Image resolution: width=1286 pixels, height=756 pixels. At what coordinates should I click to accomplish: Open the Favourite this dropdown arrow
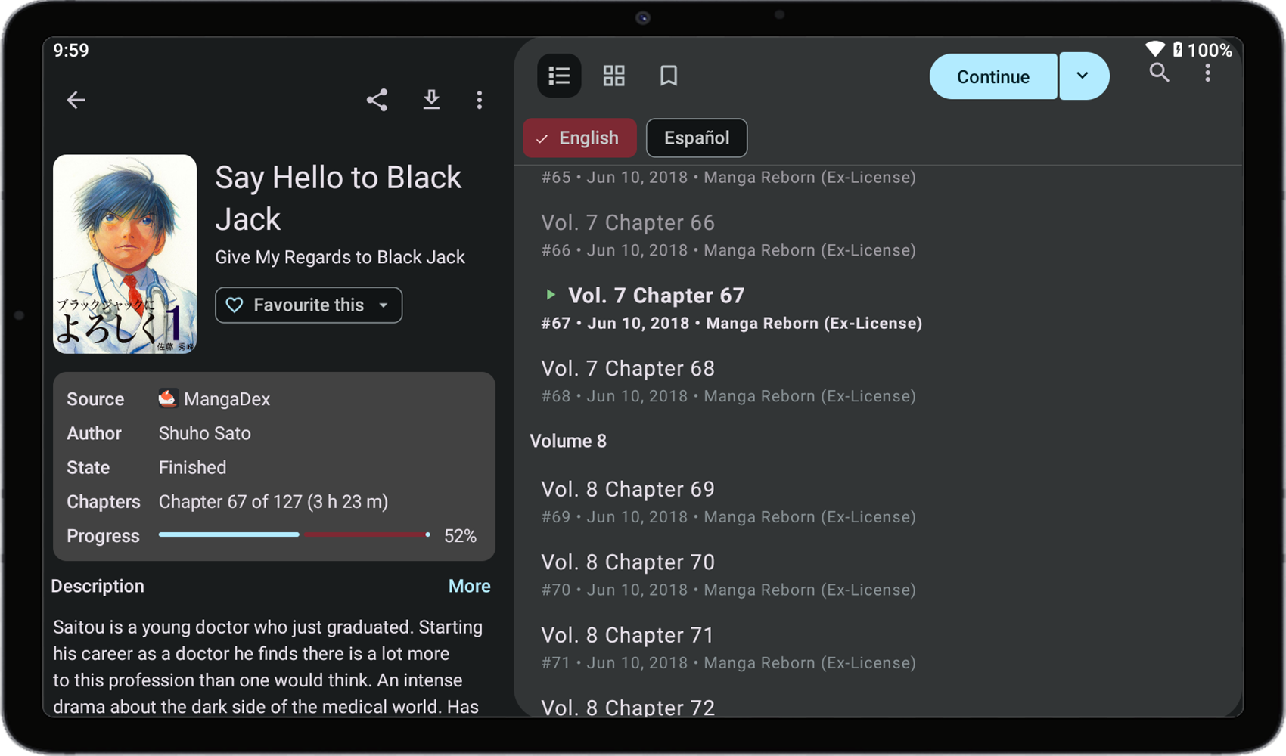coord(384,305)
